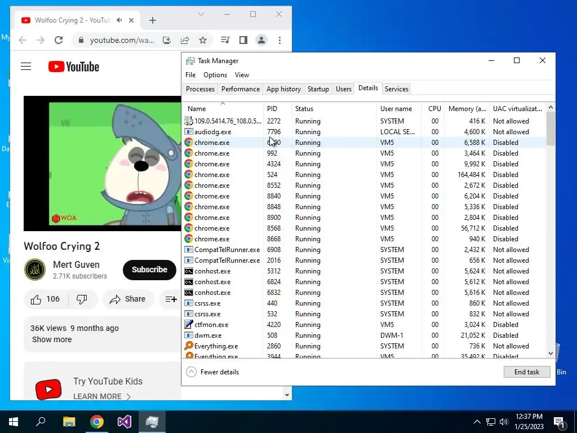
Task: Open the taskbar volume icon
Action: point(504,422)
